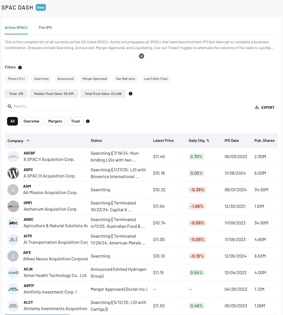Open the AA Mission Acquisition Corp. link
The height and width of the screenshot is (315, 283).
pyautogui.click(x=50, y=193)
